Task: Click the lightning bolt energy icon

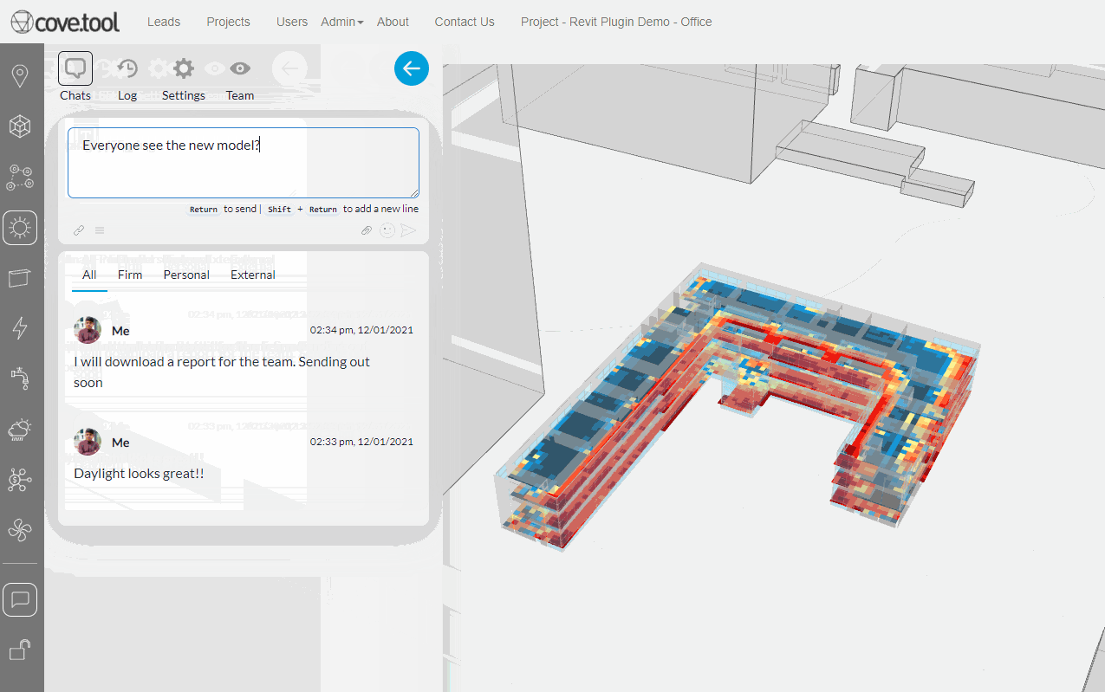Action: pos(19,327)
